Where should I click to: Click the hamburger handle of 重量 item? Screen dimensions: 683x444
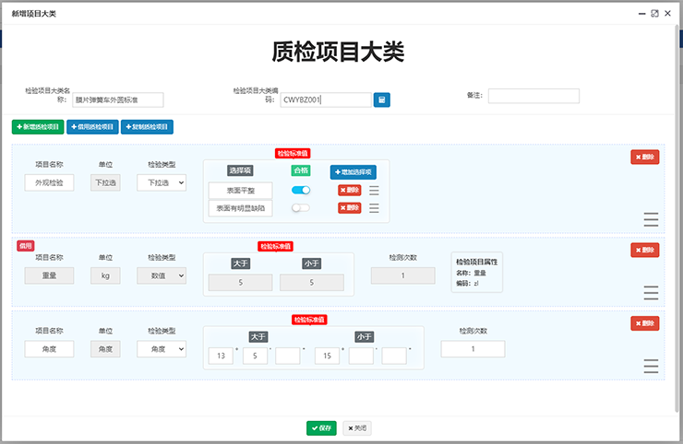[x=651, y=292]
